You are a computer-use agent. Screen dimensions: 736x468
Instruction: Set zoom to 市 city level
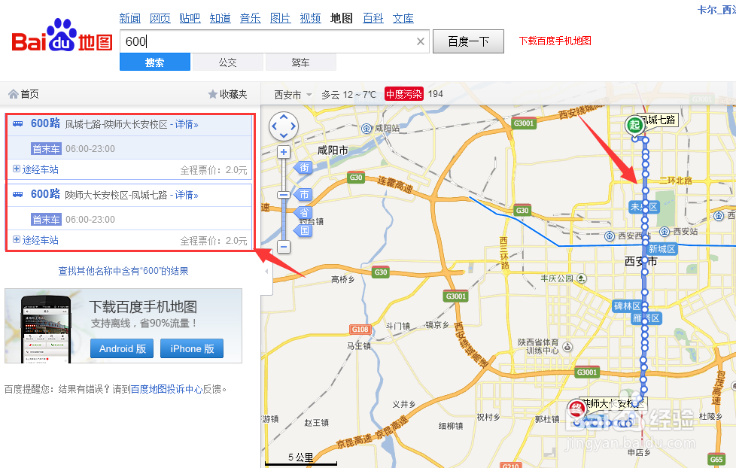(x=303, y=194)
